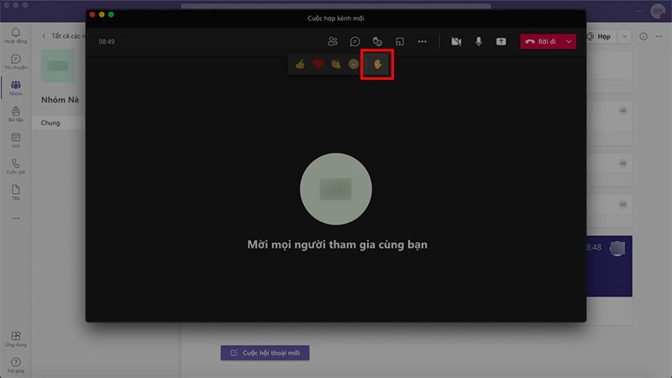Open Hoạt động in Teams sidebar
Screen dimensions: 672x378
pyautogui.click(x=16, y=35)
